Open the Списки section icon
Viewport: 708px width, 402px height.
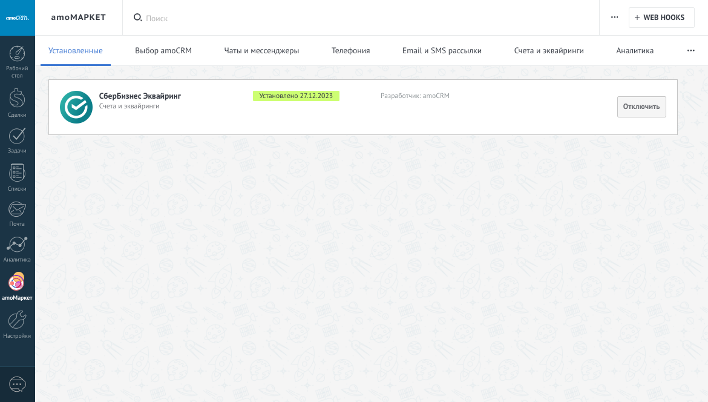point(17,173)
